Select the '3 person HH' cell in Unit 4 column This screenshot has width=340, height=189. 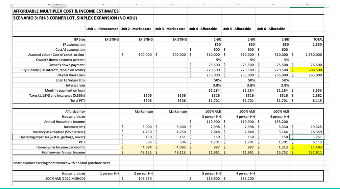(212, 117)
